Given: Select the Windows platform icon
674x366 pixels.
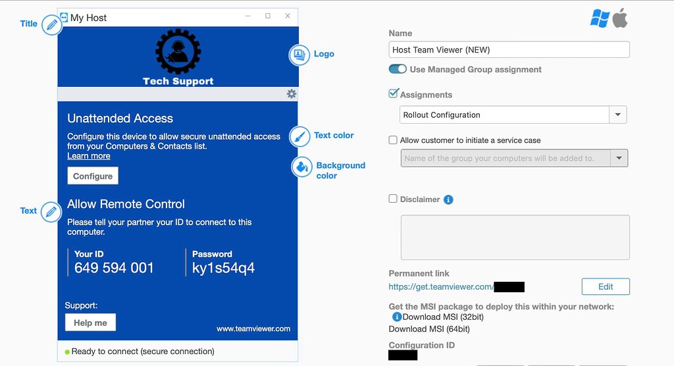Looking at the screenshot, I should (600, 18).
